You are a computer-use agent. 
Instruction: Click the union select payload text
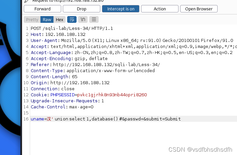pyautogui.click(x=86, y=119)
